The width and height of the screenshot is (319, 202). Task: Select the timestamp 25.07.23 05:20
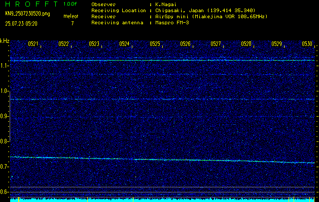point(21,24)
